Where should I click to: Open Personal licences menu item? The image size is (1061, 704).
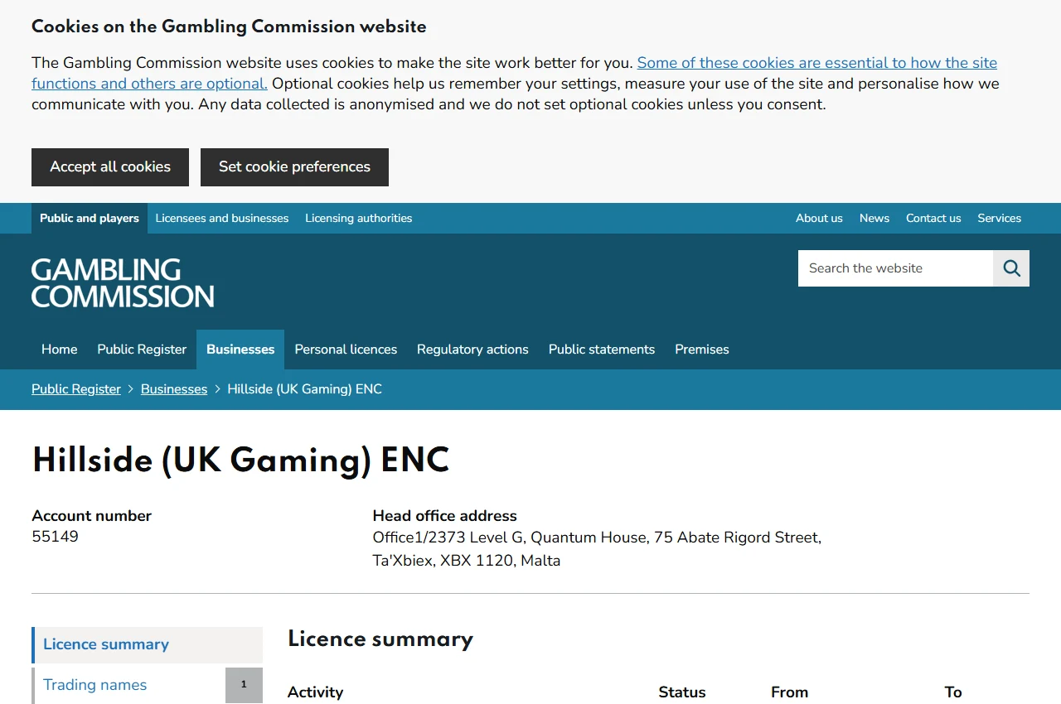[346, 350]
